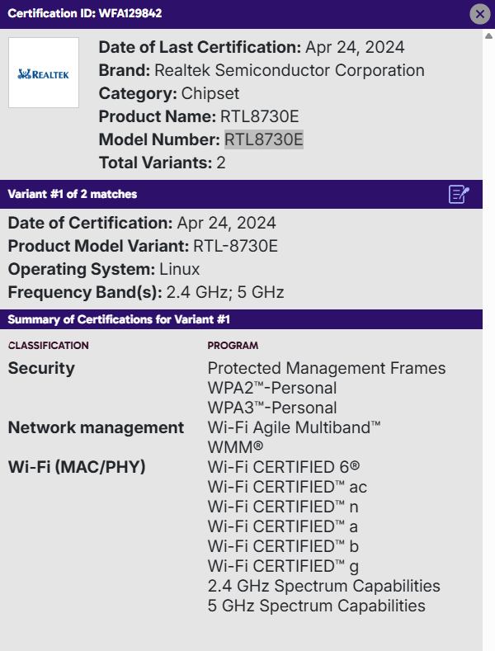The height and width of the screenshot is (651, 495).
Task: Click the Wi-Fi Agile Multiband entry
Action: click(294, 427)
